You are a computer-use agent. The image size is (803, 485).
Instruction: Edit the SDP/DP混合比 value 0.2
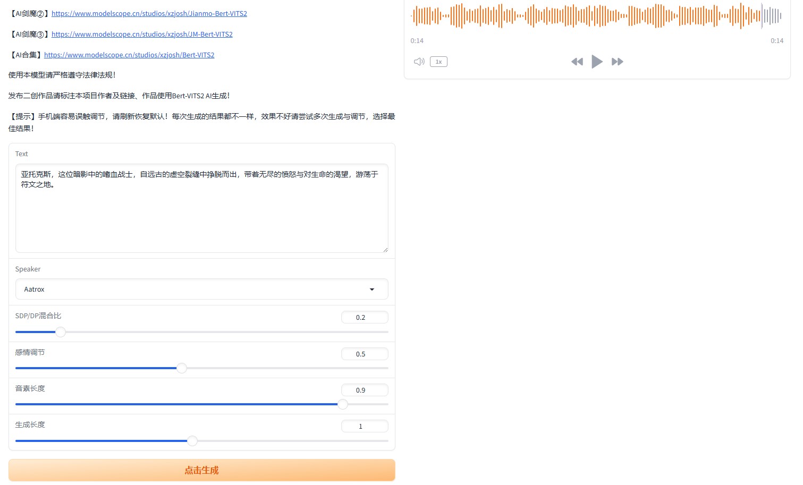coord(365,317)
